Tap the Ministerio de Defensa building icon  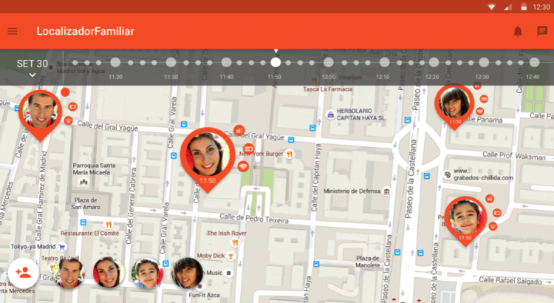[386, 191]
